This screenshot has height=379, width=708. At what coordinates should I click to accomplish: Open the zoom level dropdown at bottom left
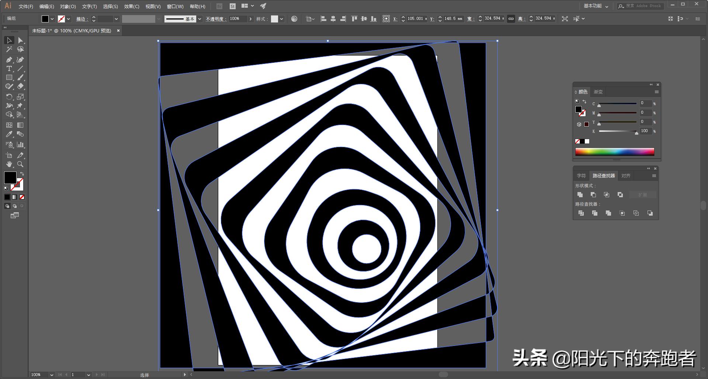pyautogui.click(x=51, y=375)
